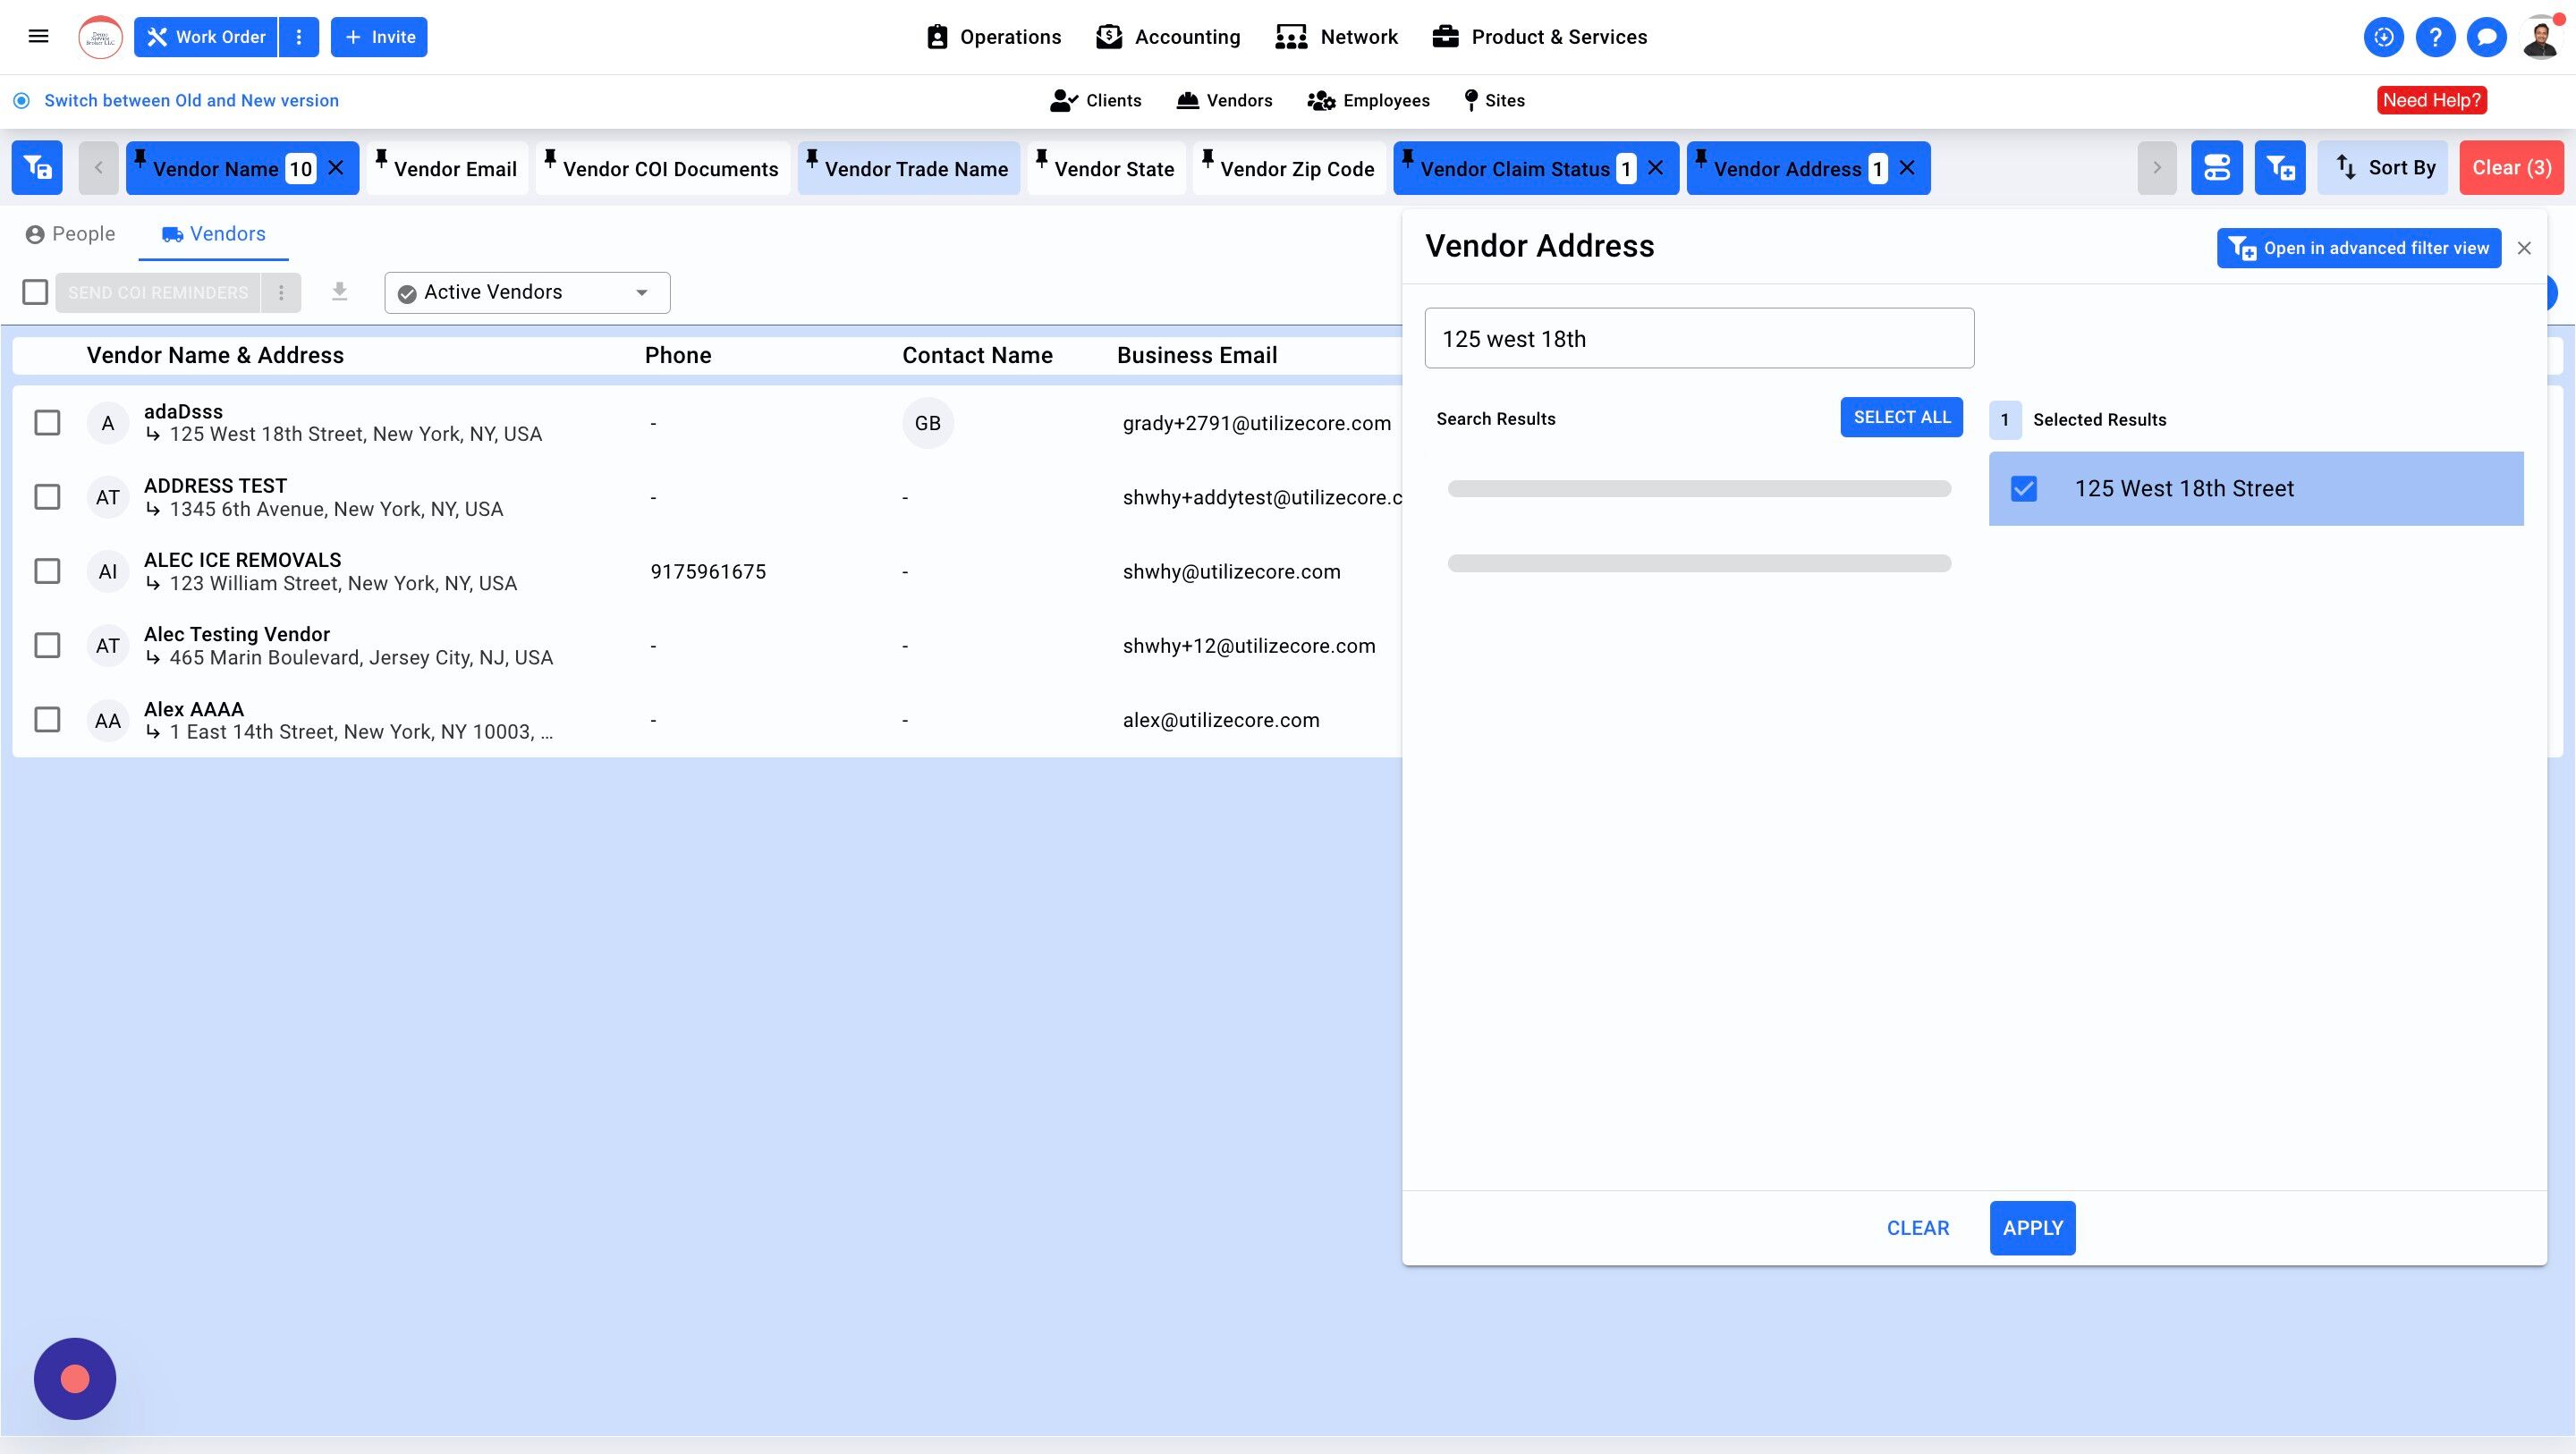
Task: Tick the select-all vendors checkbox
Action: (x=35, y=292)
